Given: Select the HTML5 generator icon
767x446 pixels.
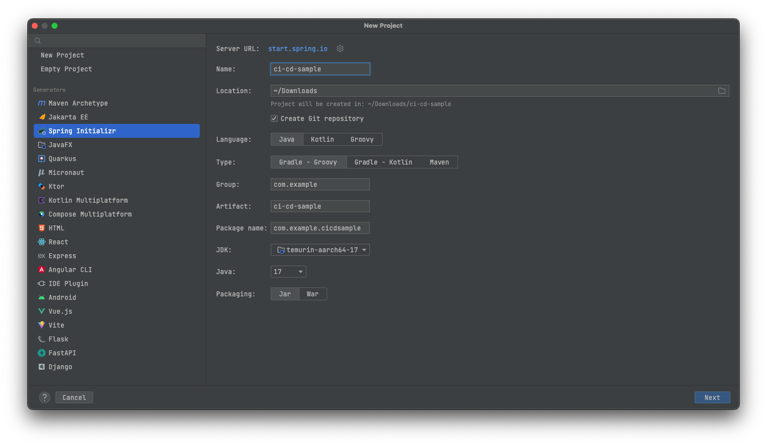Looking at the screenshot, I should click(x=42, y=228).
